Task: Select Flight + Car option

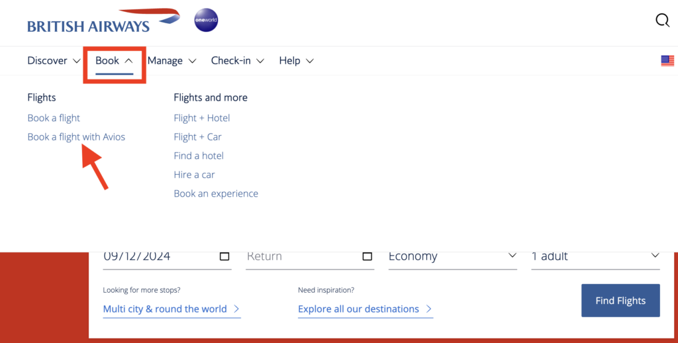Action: (x=197, y=137)
